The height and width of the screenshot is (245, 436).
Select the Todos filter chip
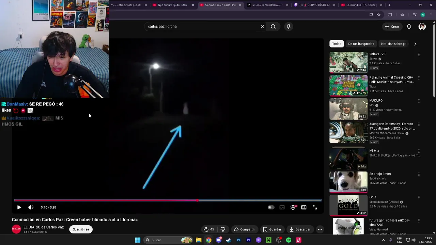click(337, 44)
